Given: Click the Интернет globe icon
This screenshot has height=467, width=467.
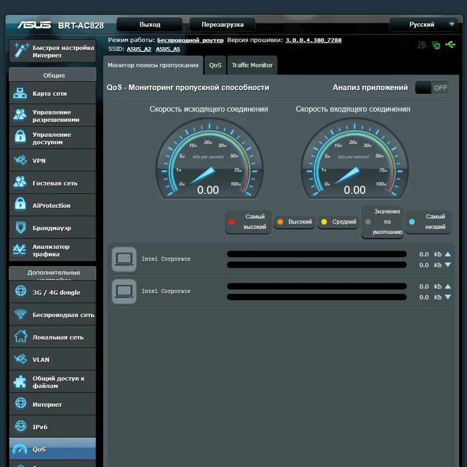Looking at the screenshot, I should coord(21,403).
